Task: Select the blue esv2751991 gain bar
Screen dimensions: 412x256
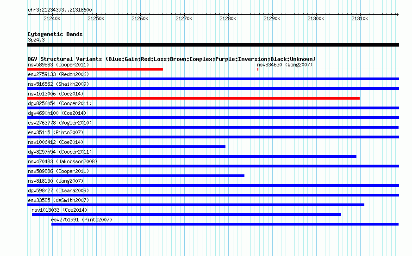Action: [225, 224]
